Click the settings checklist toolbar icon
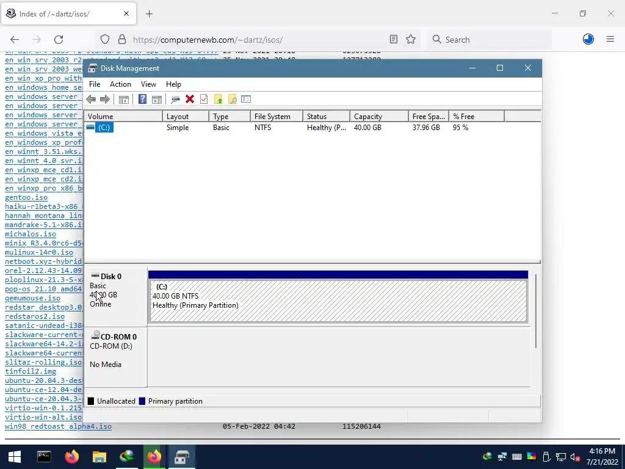This screenshot has height=469, width=625. (x=246, y=100)
